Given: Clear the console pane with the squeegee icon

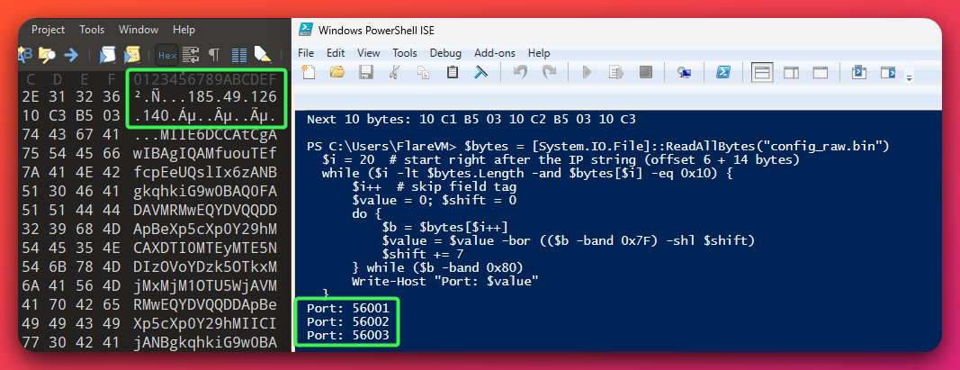Looking at the screenshot, I should [480, 72].
